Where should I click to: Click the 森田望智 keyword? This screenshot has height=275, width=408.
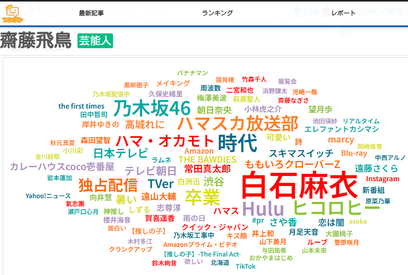click(95, 140)
